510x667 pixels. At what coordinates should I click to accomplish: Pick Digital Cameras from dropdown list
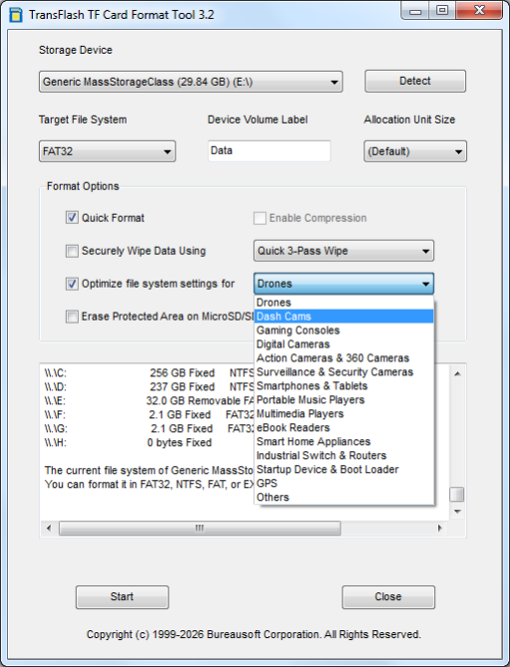pos(344,344)
